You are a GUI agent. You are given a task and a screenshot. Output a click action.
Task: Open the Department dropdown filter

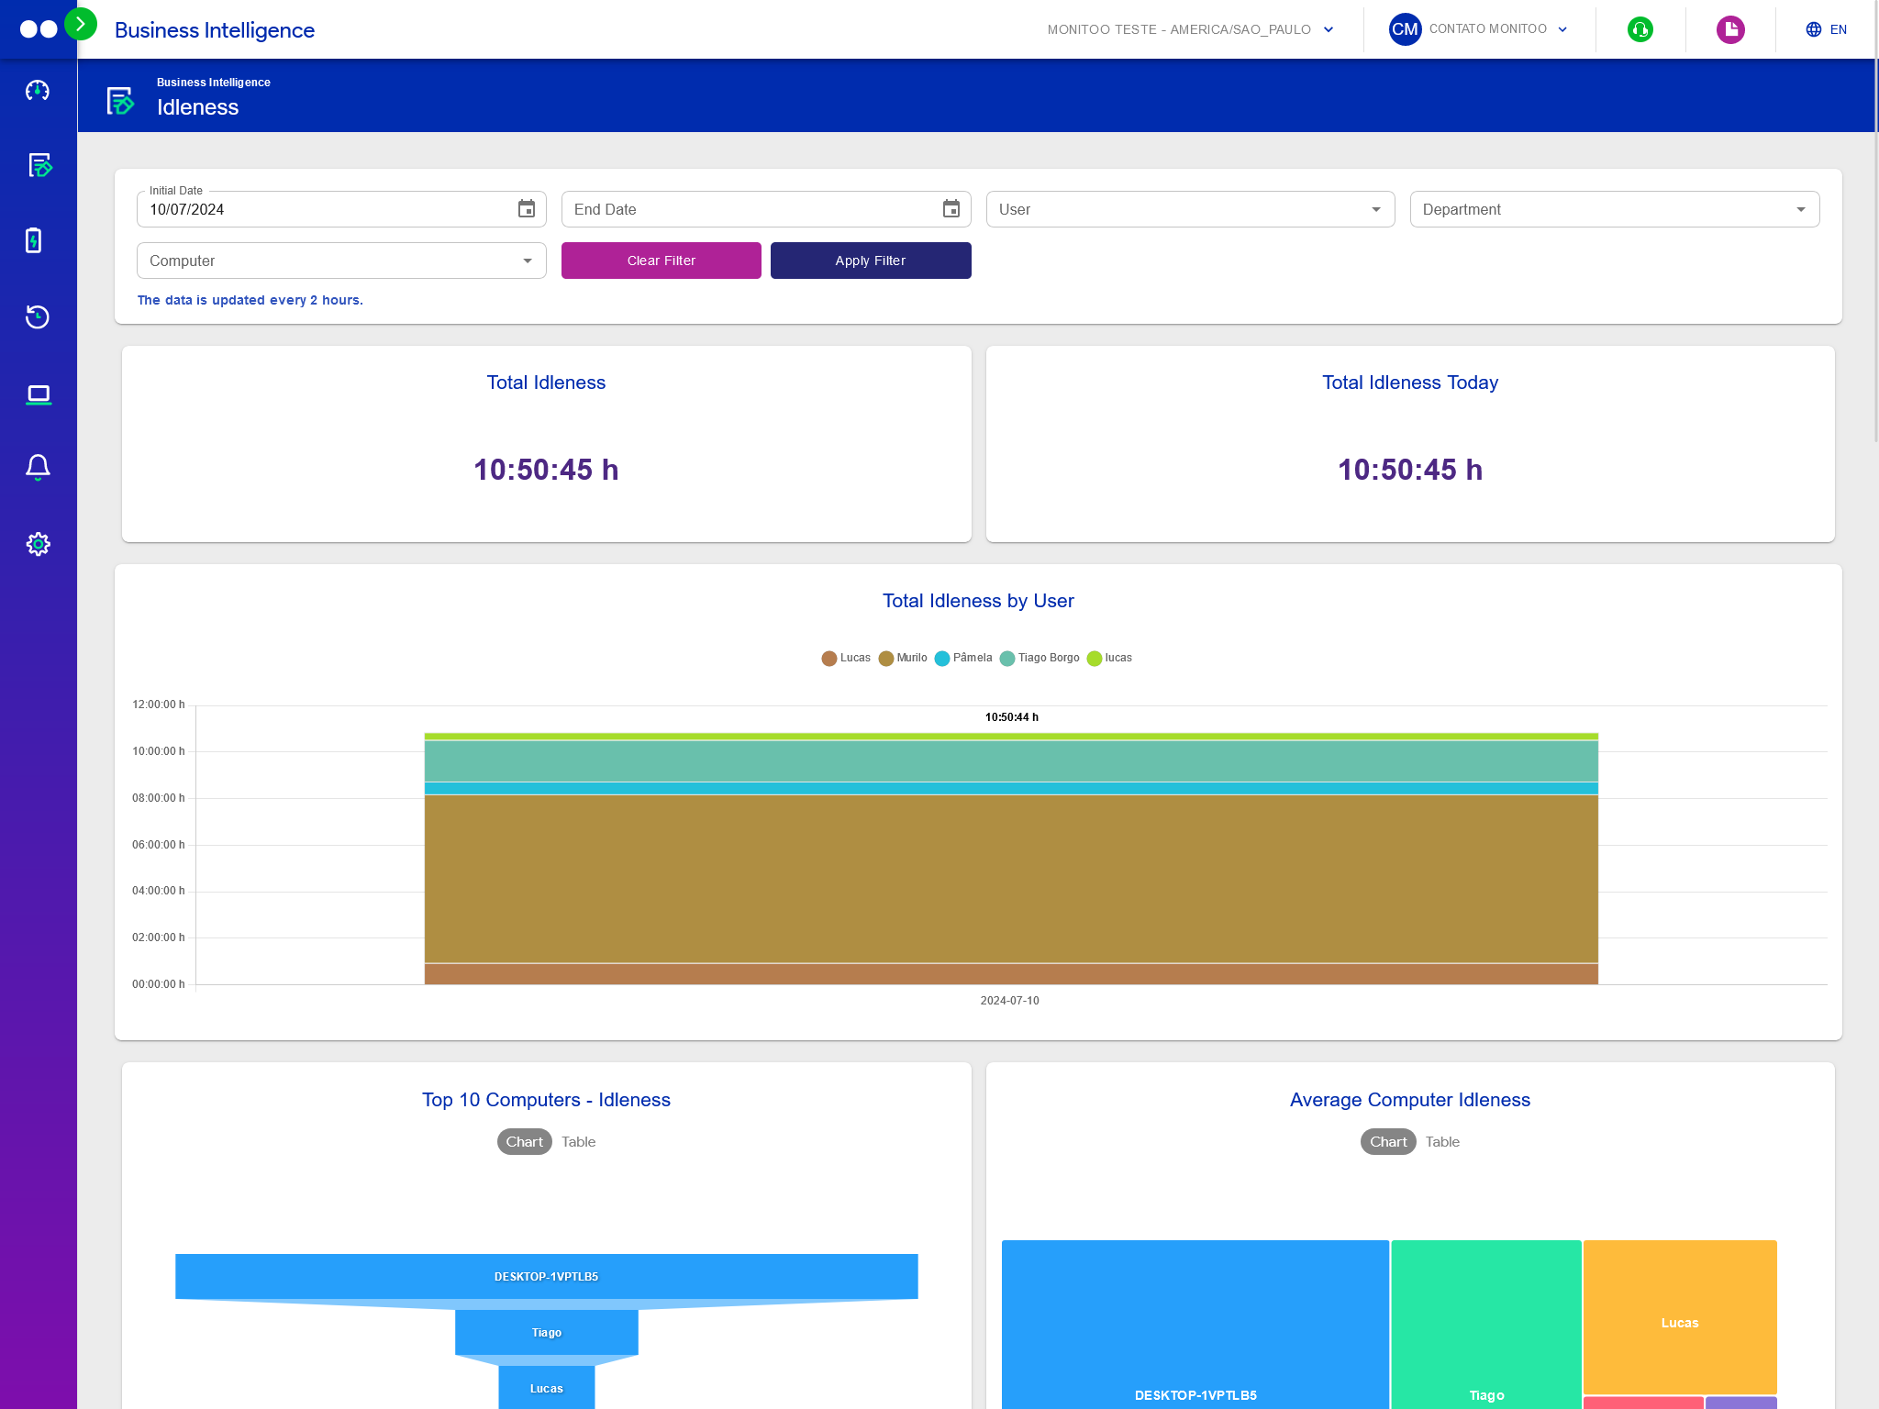click(x=1614, y=209)
